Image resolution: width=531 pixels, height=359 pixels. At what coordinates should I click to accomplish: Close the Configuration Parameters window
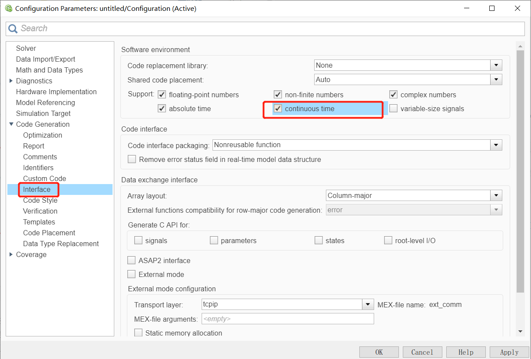click(518, 8)
